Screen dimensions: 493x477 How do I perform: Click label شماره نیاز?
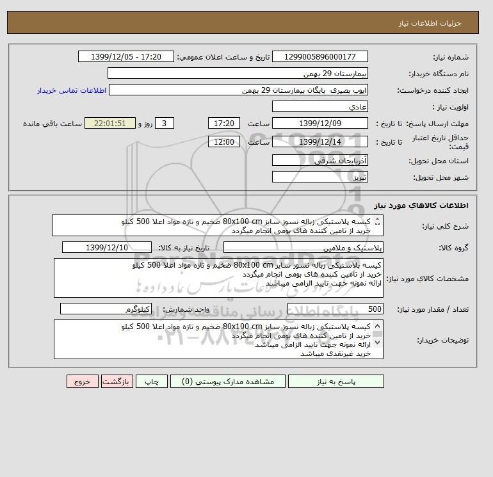point(451,57)
